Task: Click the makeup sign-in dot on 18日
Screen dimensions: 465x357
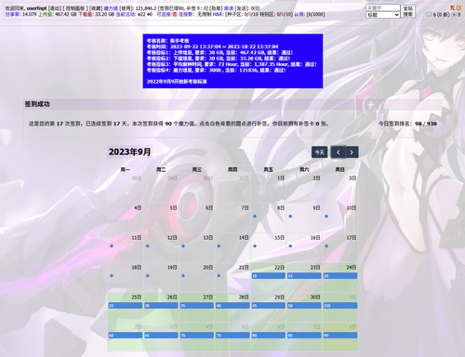Action: 112,276
